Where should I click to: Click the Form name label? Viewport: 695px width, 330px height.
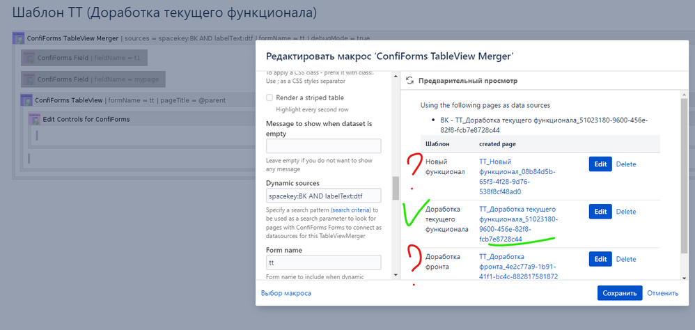[x=283, y=250]
